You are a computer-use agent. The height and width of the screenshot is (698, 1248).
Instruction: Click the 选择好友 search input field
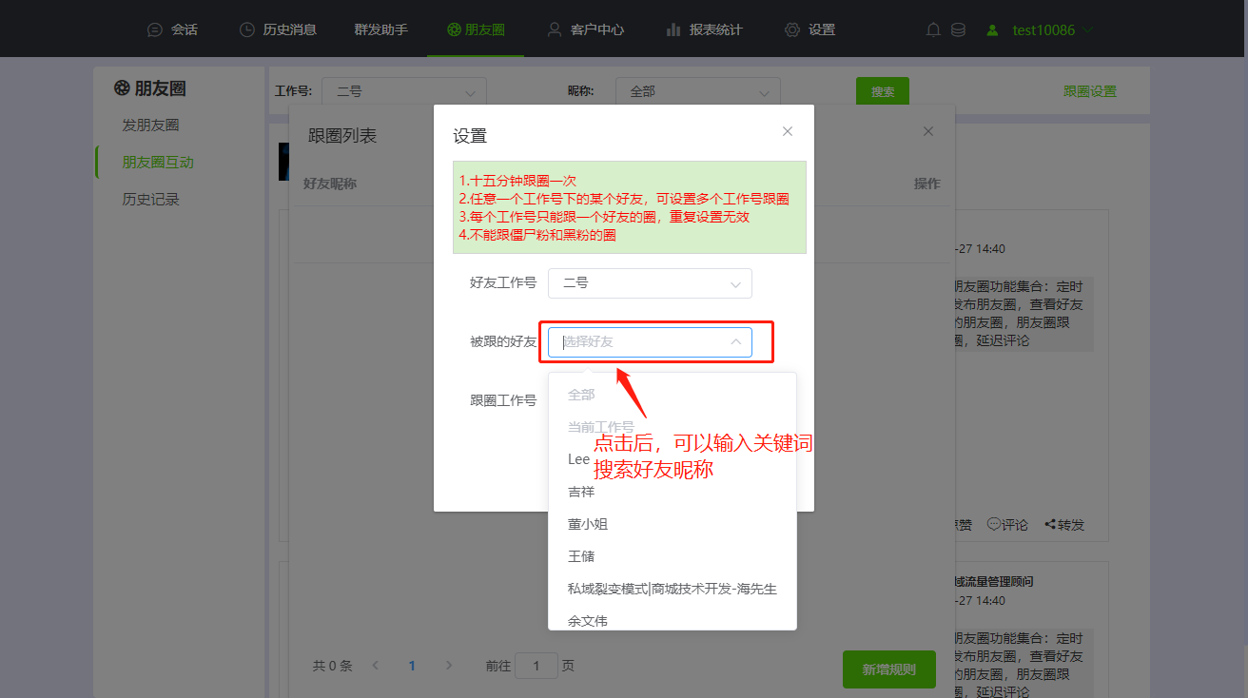click(x=650, y=342)
